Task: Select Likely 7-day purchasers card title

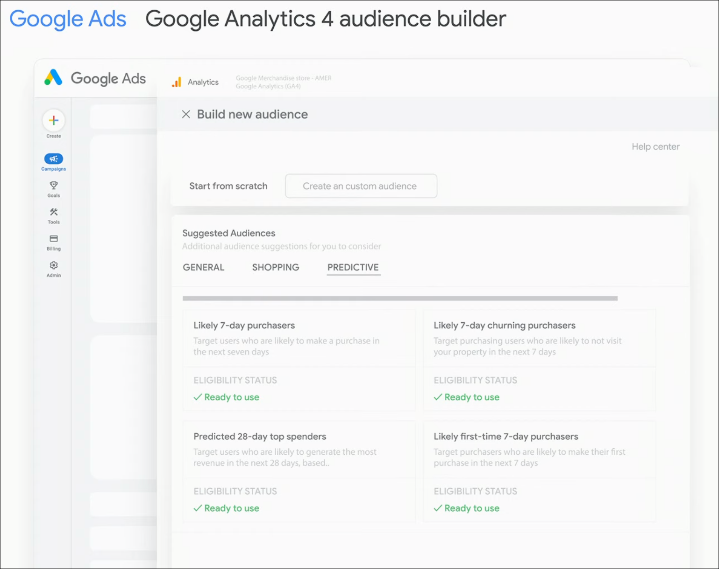Action: 244,326
